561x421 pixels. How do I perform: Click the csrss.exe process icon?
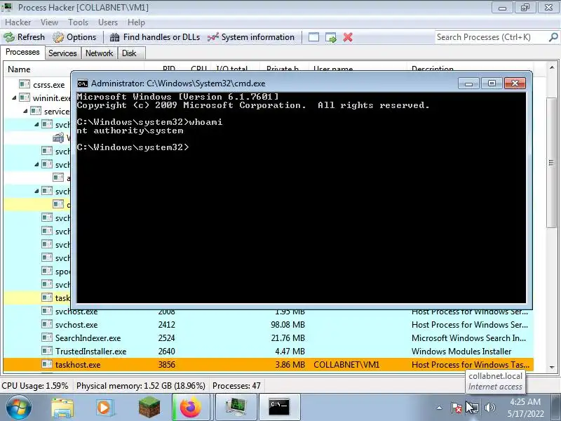25,84
